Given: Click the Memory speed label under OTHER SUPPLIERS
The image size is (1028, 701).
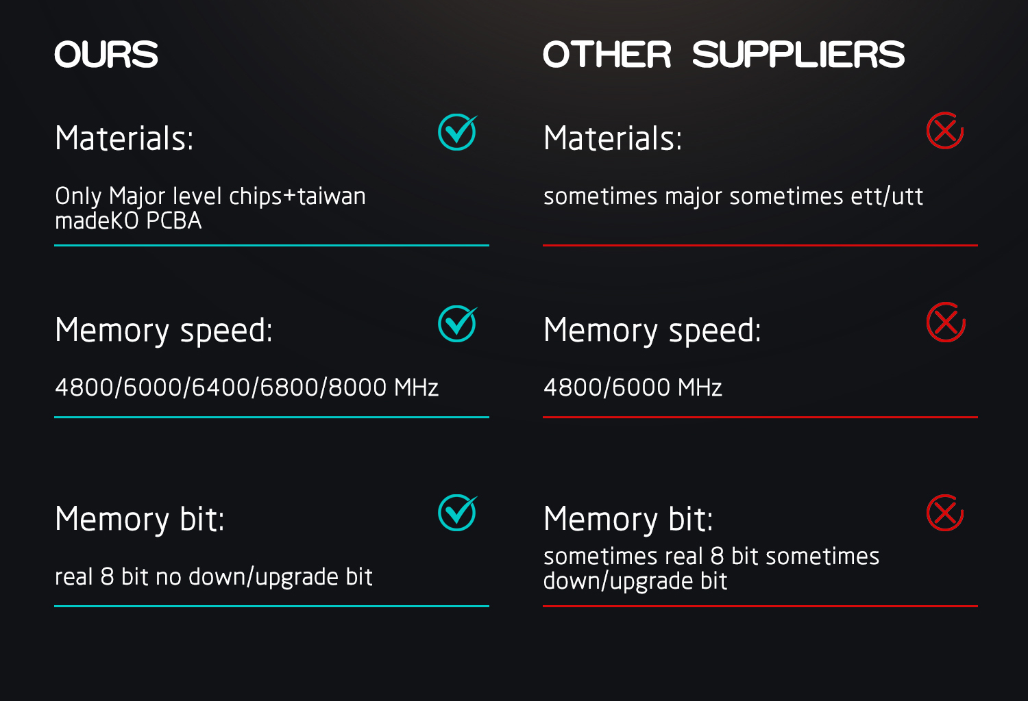Looking at the screenshot, I should pyautogui.click(x=652, y=331).
